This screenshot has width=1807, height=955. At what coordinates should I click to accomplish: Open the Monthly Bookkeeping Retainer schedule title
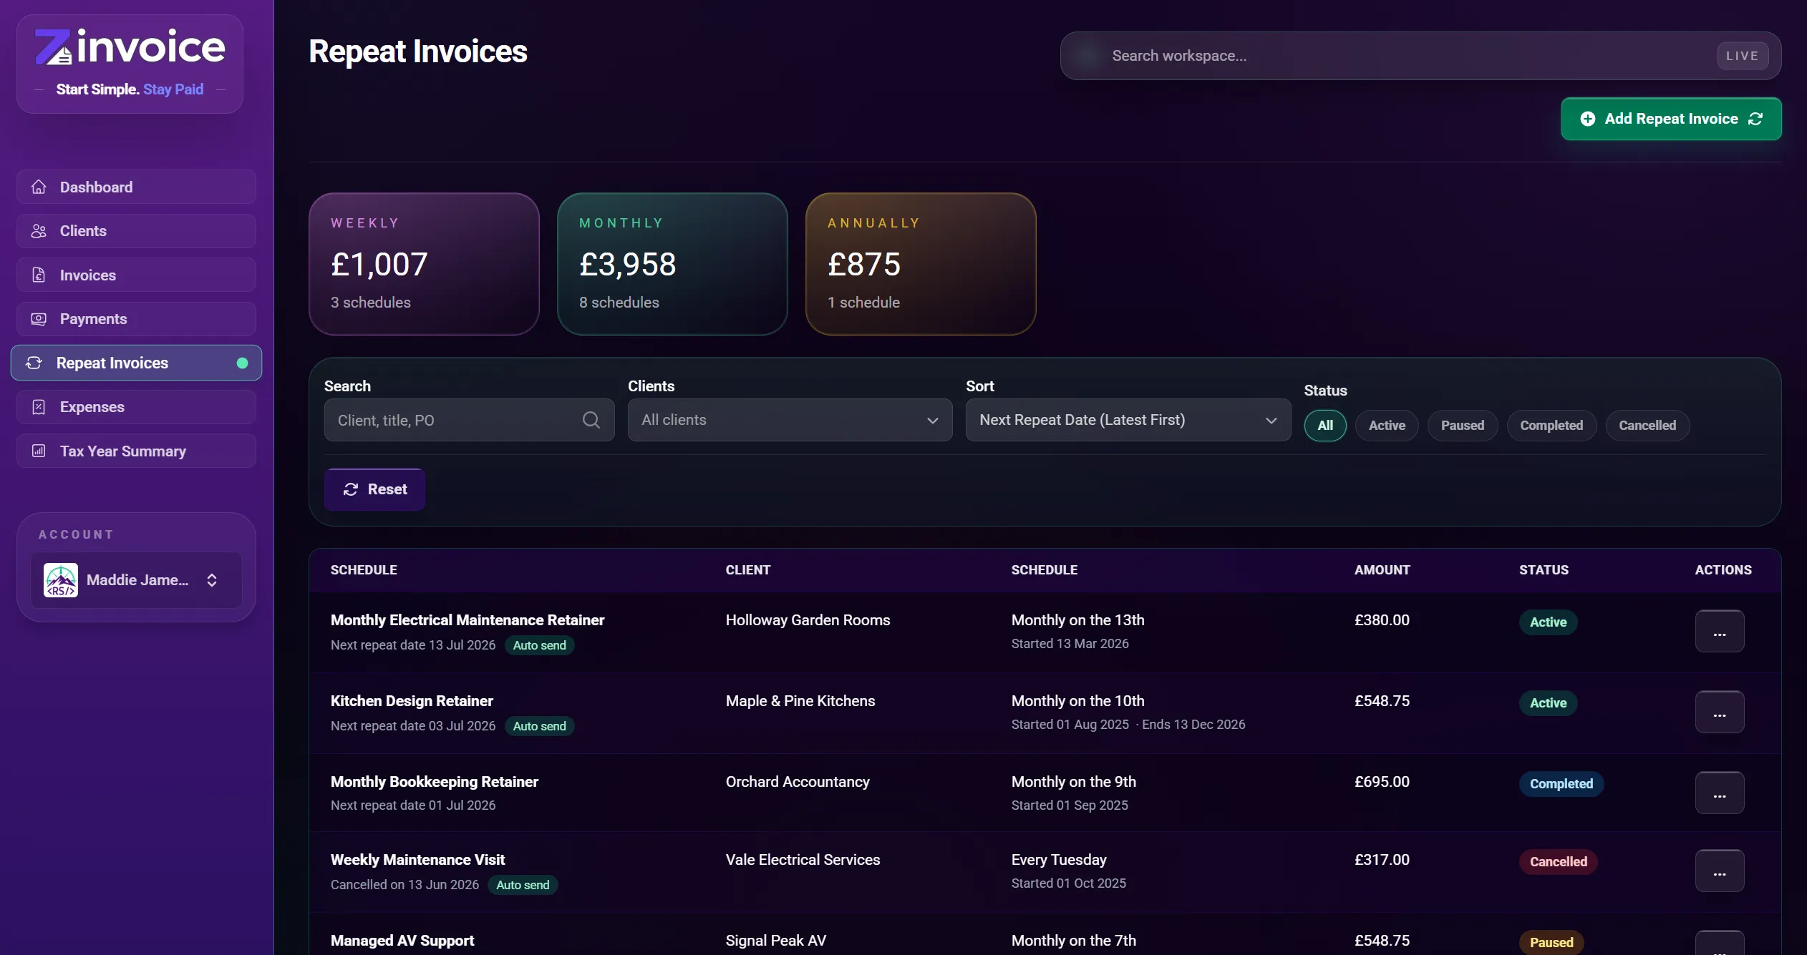[x=434, y=782]
